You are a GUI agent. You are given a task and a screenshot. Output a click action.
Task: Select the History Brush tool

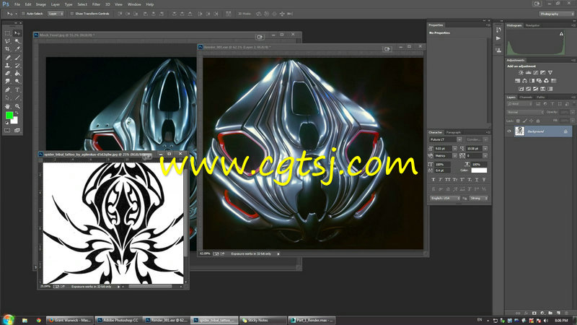click(17, 66)
